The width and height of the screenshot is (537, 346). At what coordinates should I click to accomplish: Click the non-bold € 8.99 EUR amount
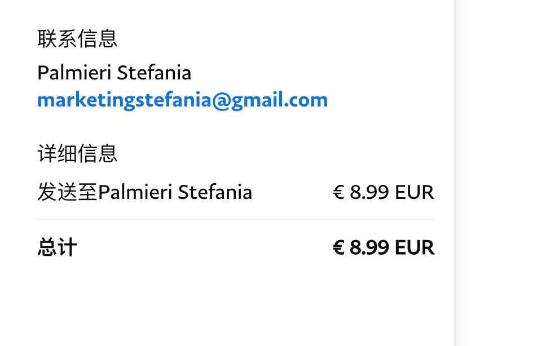pos(384,193)
